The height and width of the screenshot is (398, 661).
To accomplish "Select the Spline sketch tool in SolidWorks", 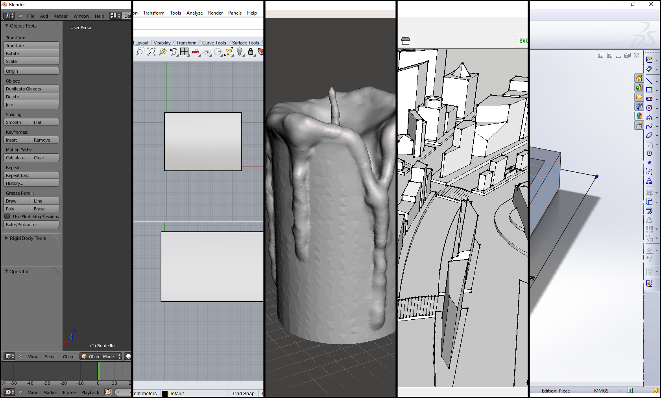I will (x=649, y=126).
